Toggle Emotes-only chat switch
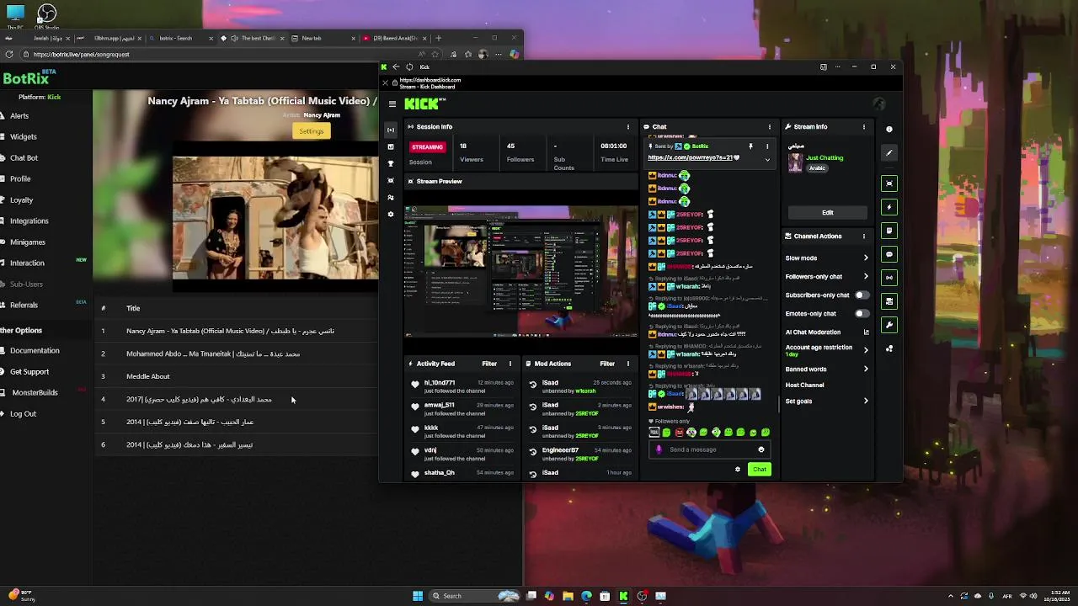The width and height of the screenshot is (1078, 606). coord(861,314)
